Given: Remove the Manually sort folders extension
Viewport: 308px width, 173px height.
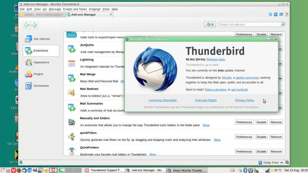Looking at the screenshot, I should pyautogui.click(x=276, y=122).
